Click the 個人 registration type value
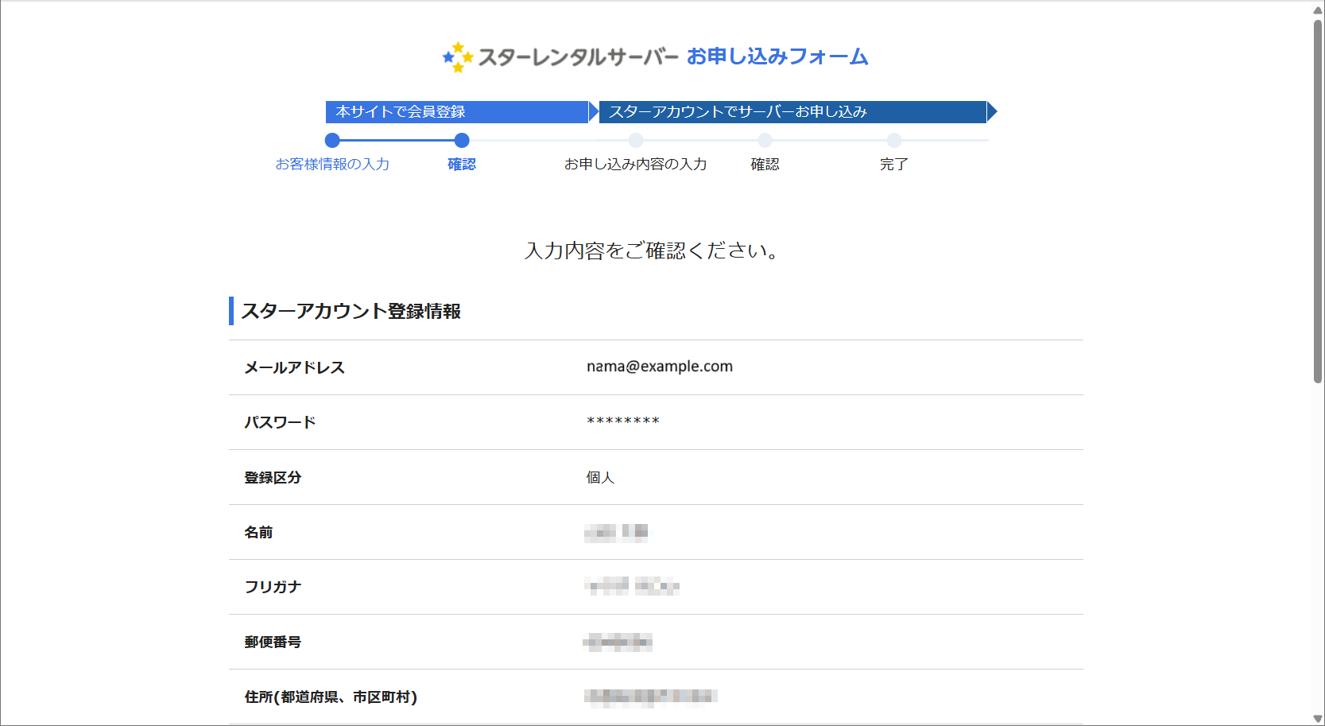The width and height of the screenshot is (1325, 726). (x=600, y=477)
